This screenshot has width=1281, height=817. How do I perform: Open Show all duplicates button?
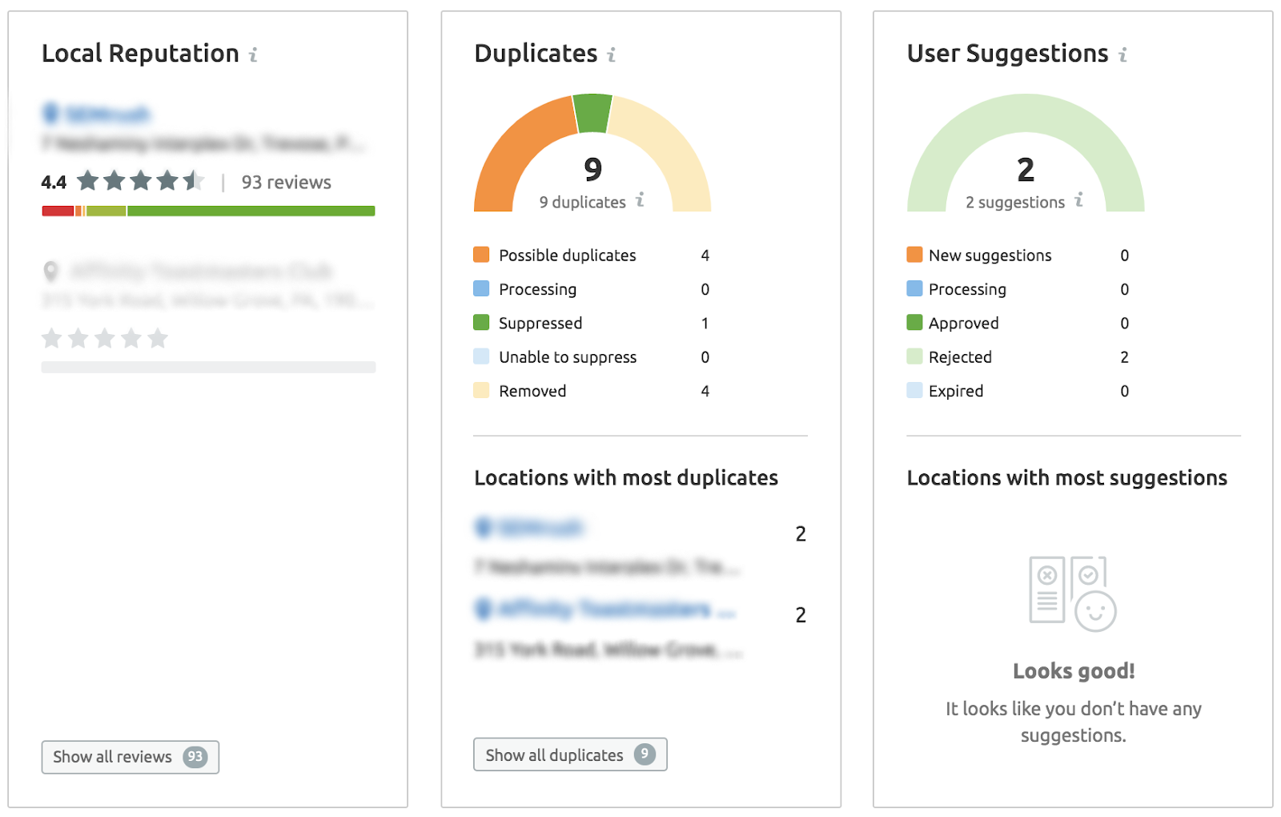tap(570, 755)
